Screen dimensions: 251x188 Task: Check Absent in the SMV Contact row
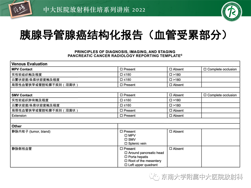click(171, 95)
